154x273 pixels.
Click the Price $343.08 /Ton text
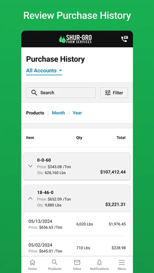point(54,167)
